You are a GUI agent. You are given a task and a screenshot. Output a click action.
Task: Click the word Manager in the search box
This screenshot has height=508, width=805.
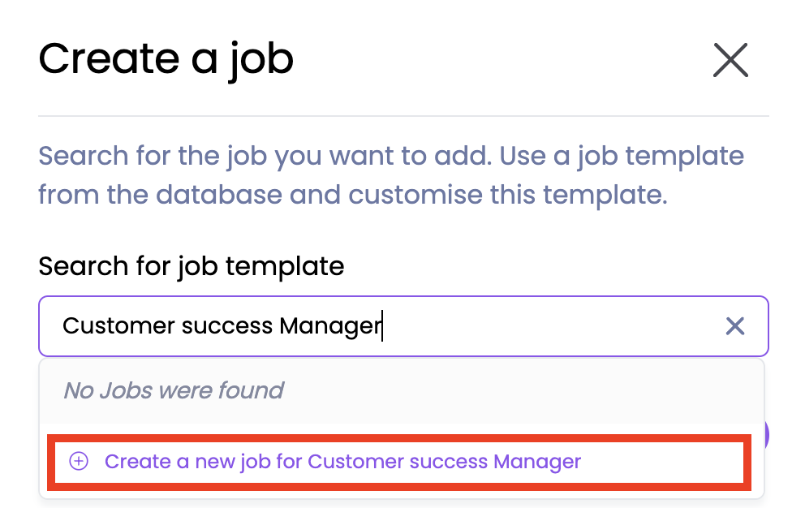329,326
